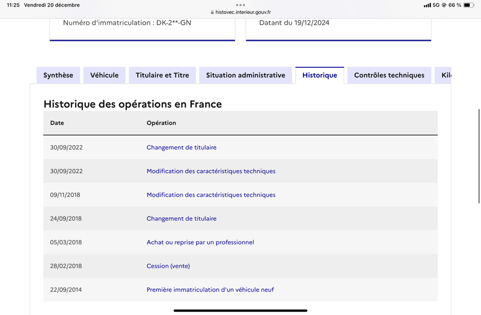Open Première immatriculation d'un véhicule neuf link
481x315 pixels.
pos(210,290)
